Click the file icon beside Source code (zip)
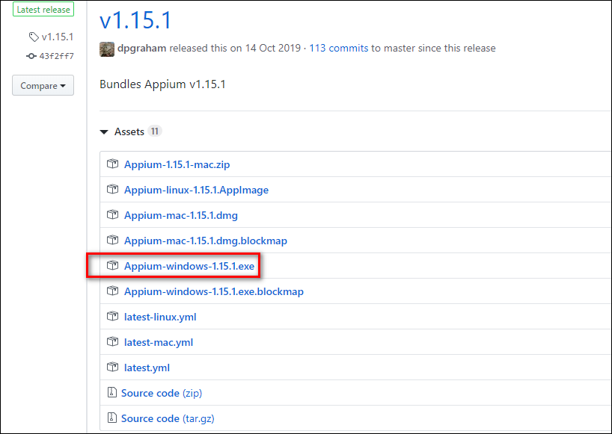This screenshot has width=612, height=434. [x=112, y=392]
